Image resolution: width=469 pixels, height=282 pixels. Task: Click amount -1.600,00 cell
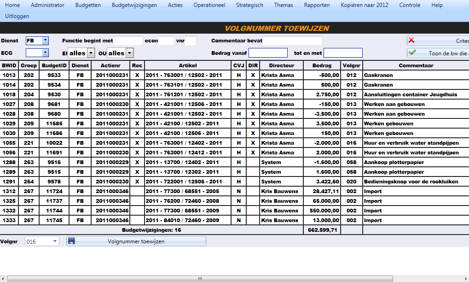click(x=322, y=162)
